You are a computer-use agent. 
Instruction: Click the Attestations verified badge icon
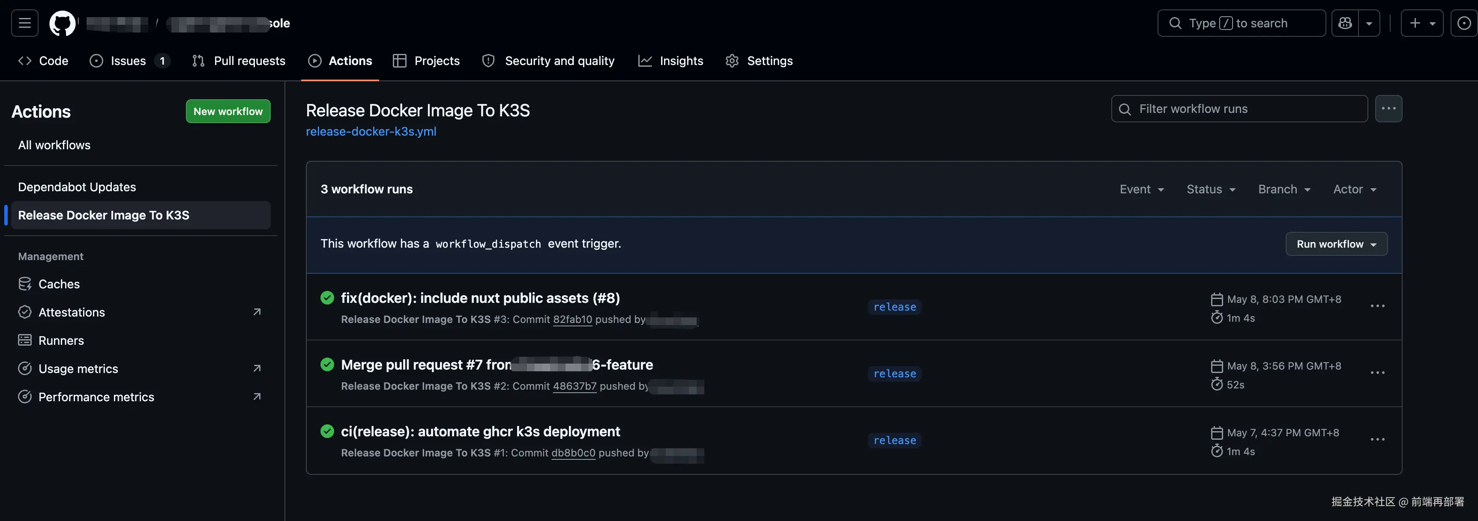click(x=25, y=312)
